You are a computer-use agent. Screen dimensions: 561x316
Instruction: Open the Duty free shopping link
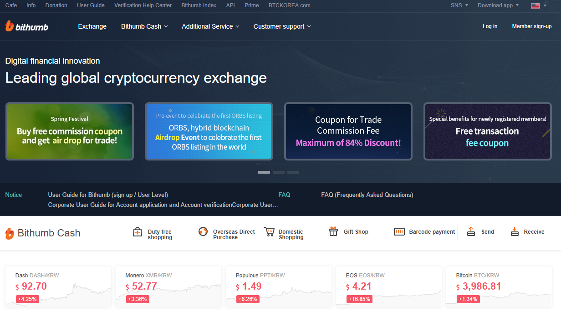click(160, 235)
